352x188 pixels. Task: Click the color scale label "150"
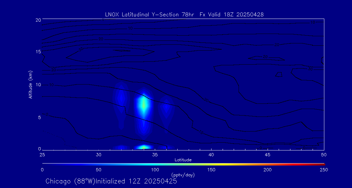212,170
